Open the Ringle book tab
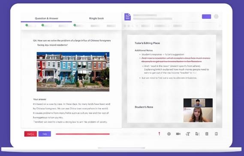The height and width of the screenshot is (156, 244). 96,18
